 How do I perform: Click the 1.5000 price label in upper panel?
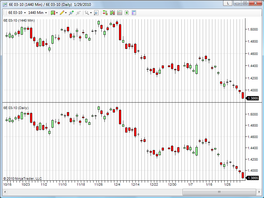point(253,29)
